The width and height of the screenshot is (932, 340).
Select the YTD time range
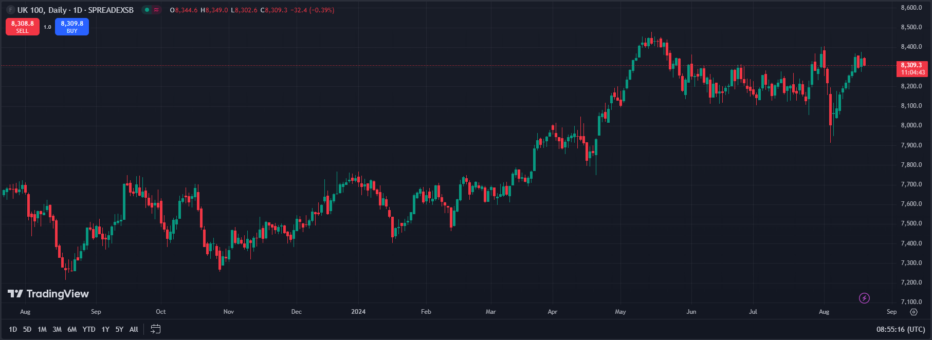click(89, 329)
